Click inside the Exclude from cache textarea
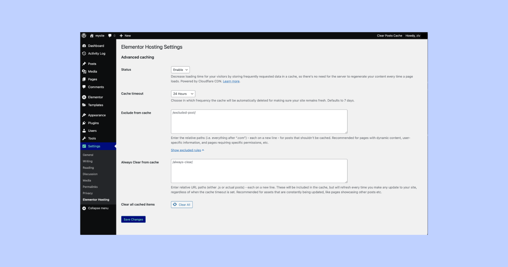The image size is (508, 267). tap(259, 122)
